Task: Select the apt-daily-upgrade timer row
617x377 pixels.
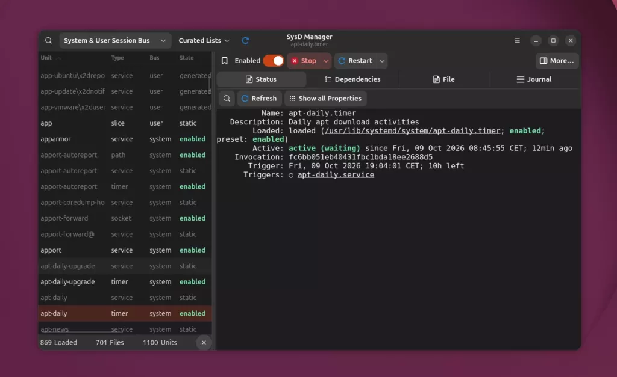Action: pos(125,282)
